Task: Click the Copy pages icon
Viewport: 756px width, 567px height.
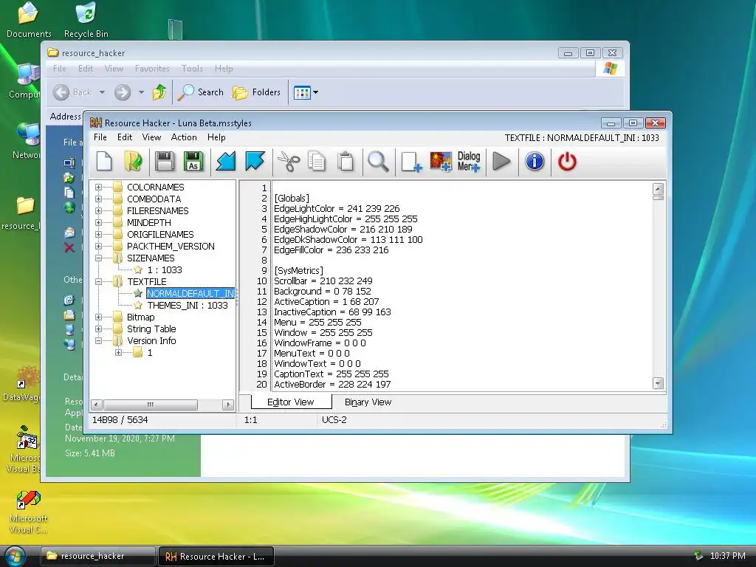Action: [x=317, y=162]
